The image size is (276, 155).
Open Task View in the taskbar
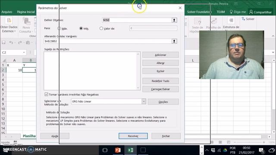point(105,150)
